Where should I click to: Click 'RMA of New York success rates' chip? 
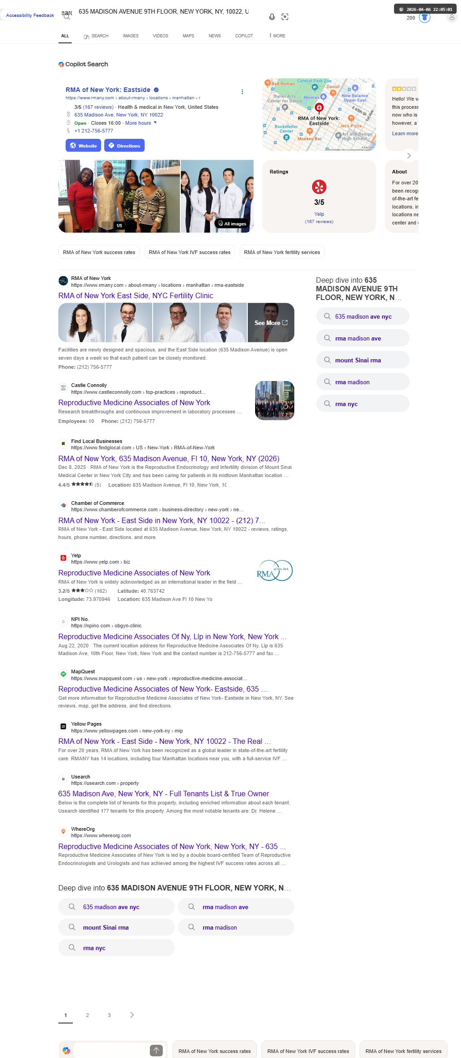99,252
